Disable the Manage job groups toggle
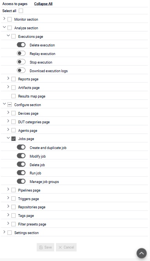The width and height of the screenshot is (150, 261). click(21, 181)
